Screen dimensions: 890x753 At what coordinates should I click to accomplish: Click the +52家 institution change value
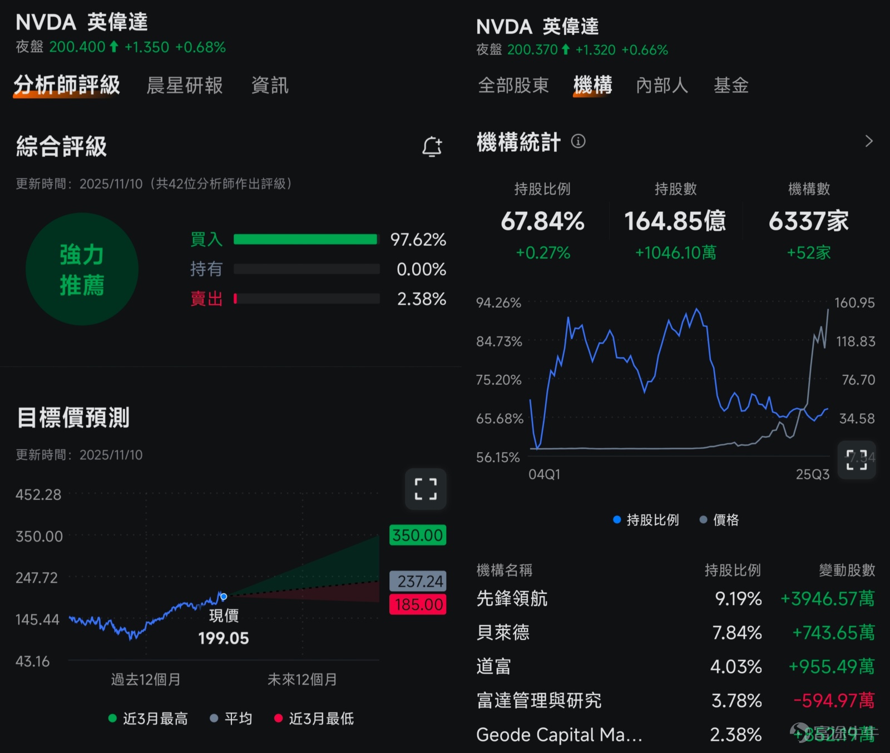coord(809,253)
